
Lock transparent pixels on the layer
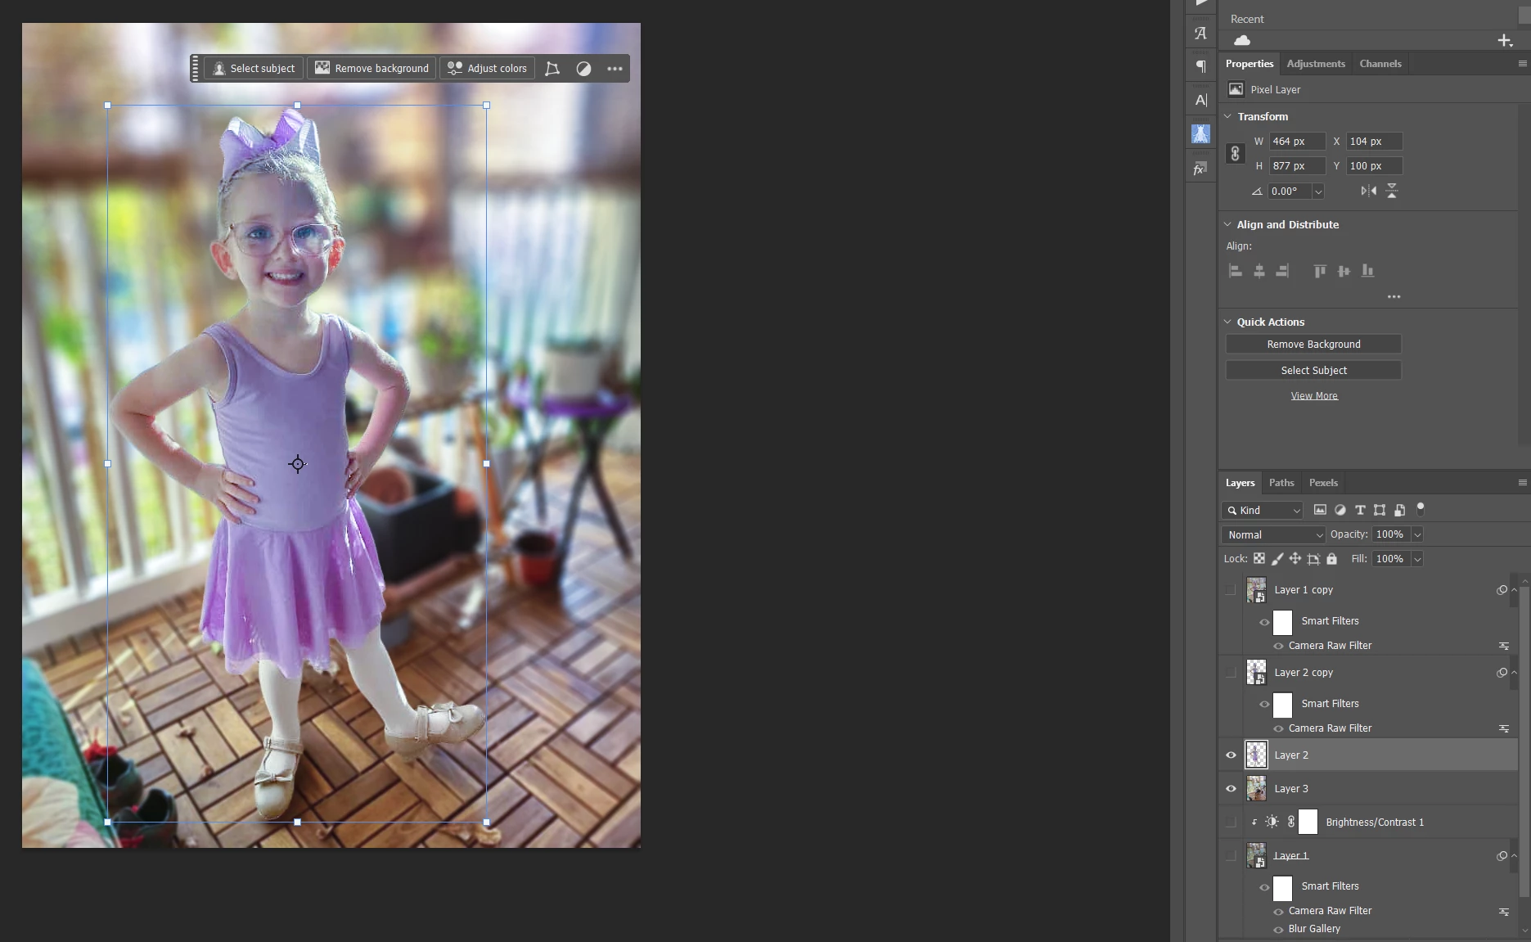coord(1259,559)
